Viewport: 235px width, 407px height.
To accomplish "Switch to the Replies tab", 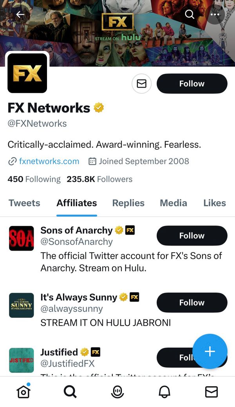I will 128,203.
